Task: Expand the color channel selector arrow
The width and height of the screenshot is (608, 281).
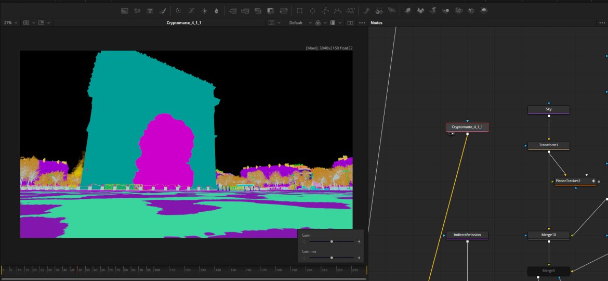Action: [x=325, y=23]
